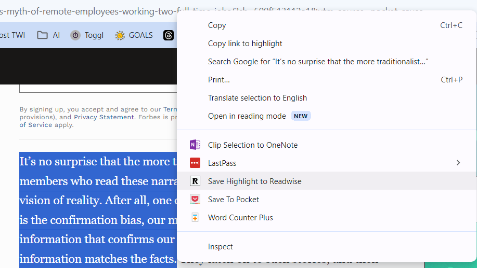Click the AI bookmark label text

[x=56, y=35]
